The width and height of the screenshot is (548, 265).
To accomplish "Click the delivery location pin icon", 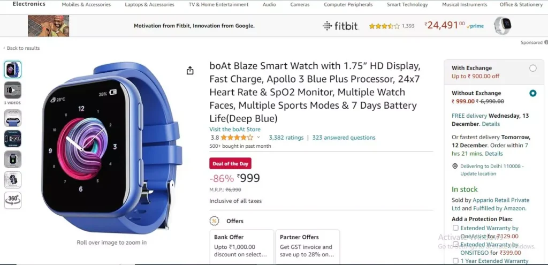I will point(455,166).
